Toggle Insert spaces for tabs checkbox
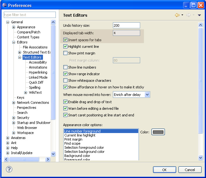Image resolution: width=206 pixels, height=178 pixels. [66, 40]
